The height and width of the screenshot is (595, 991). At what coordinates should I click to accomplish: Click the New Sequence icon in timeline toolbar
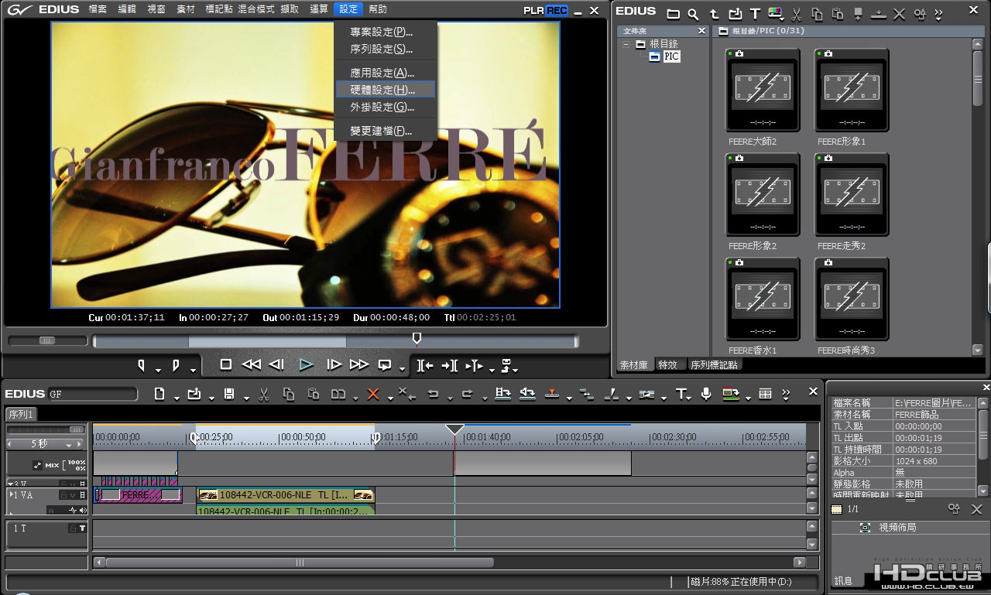(x=159, y=394)
